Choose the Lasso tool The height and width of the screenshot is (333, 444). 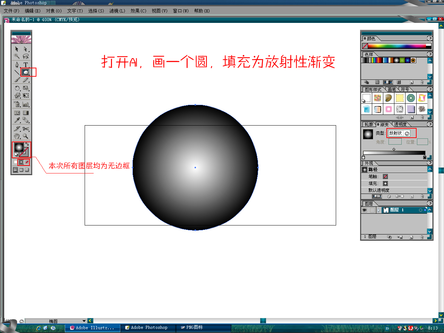[26, 56]
